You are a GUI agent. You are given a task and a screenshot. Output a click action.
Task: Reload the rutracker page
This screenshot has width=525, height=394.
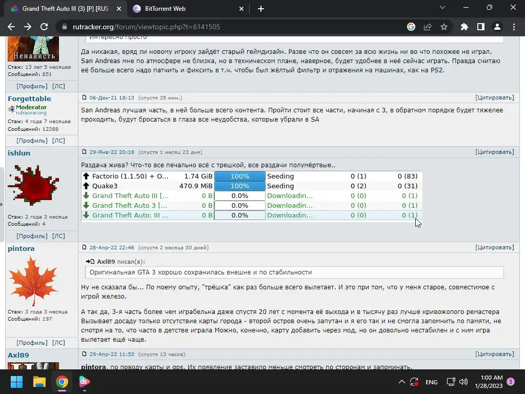pos(44,27)
